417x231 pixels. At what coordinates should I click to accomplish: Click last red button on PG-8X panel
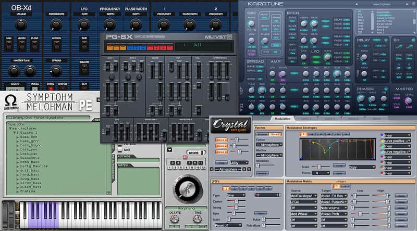(170, 48)
